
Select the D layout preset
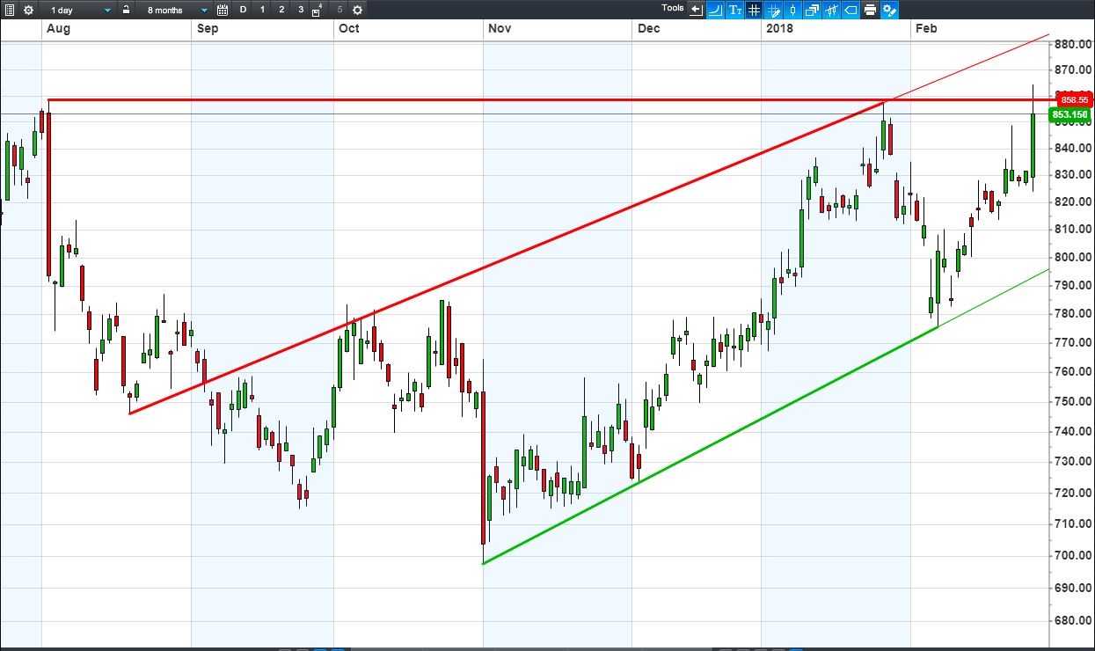244,10
